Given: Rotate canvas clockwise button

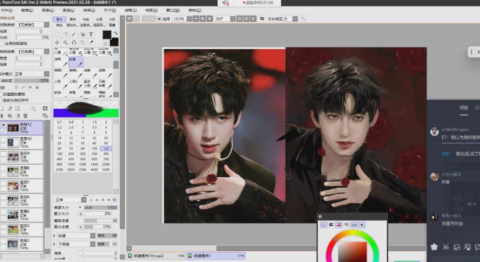Looking at the screenshot, I should tap(247, 19).
